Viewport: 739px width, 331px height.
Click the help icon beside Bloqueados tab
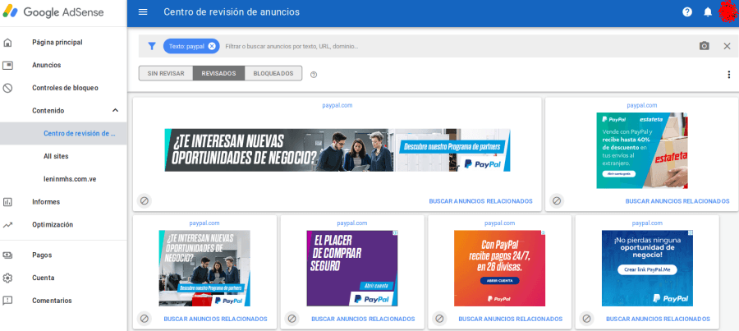[x=314, y=75]
